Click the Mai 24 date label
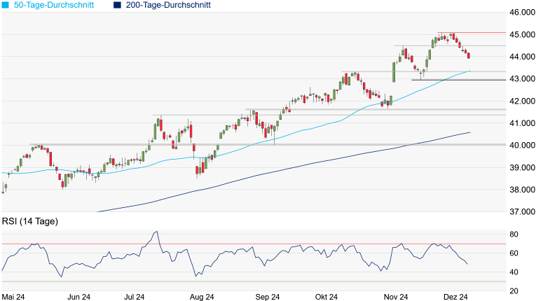 point(14,297)
